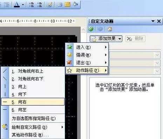Click the 添加效果 button
The height and width of the screenshot is (139, 163).
click(x=106, y=39)
